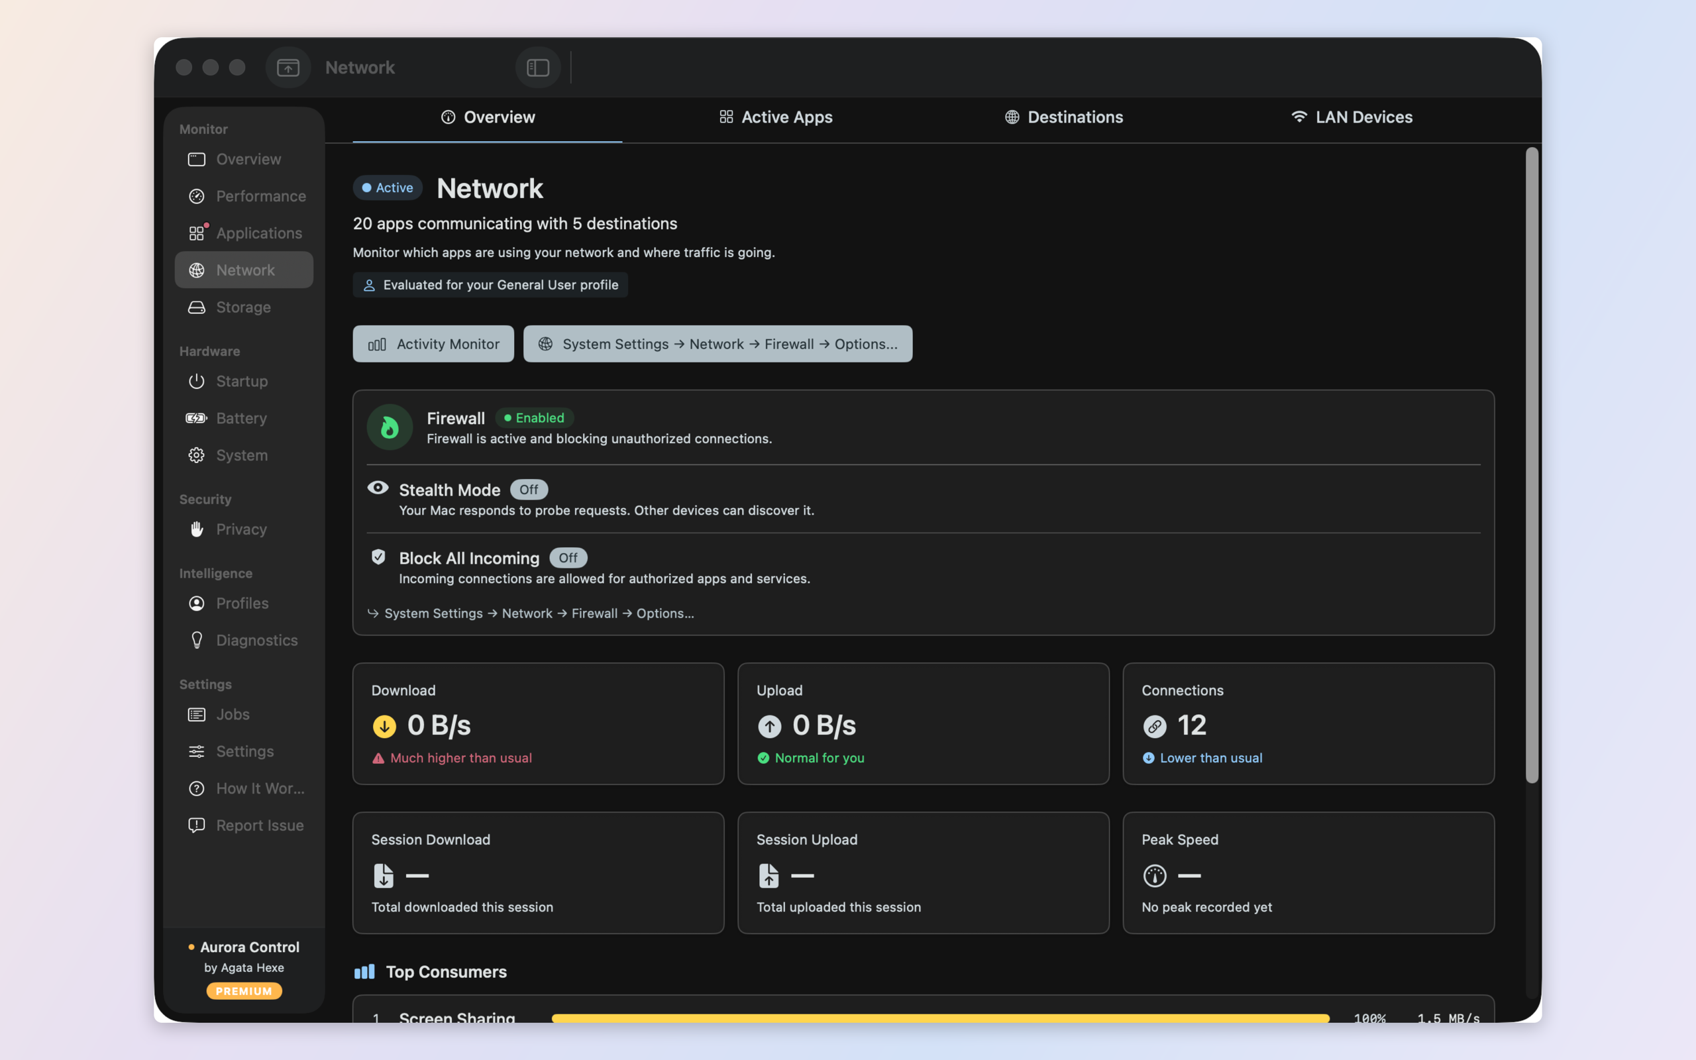Click the Active status badge
Screen dimensions: 1696x1060
click(x=387, y=188)
